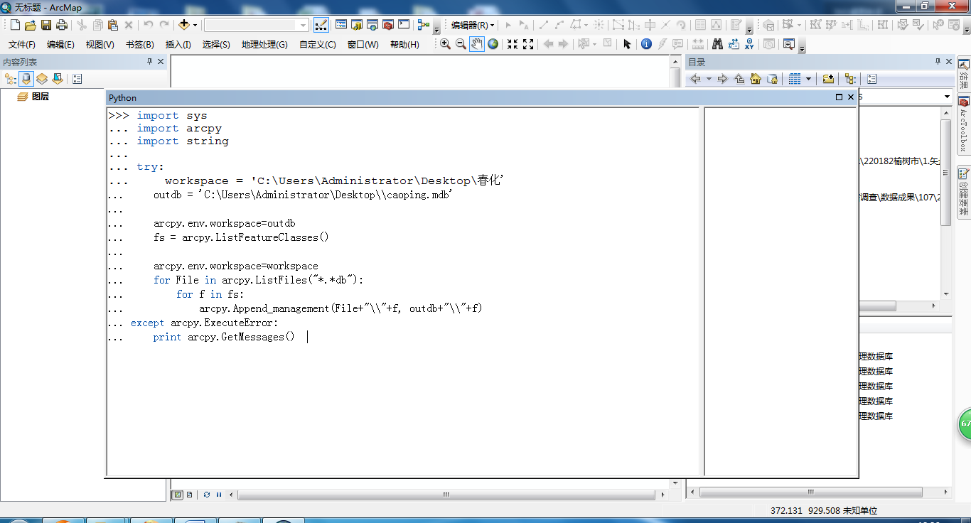Click the home folder icon in catalog
This screenshot has width=971, height=523.
tap(756, 79)
